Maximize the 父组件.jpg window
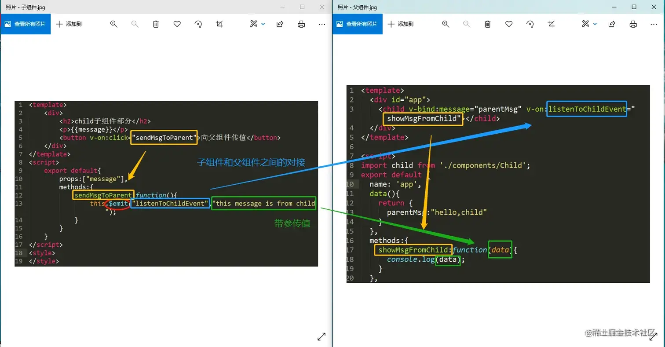Screen dimensions: 665x347 click(634, 7)
